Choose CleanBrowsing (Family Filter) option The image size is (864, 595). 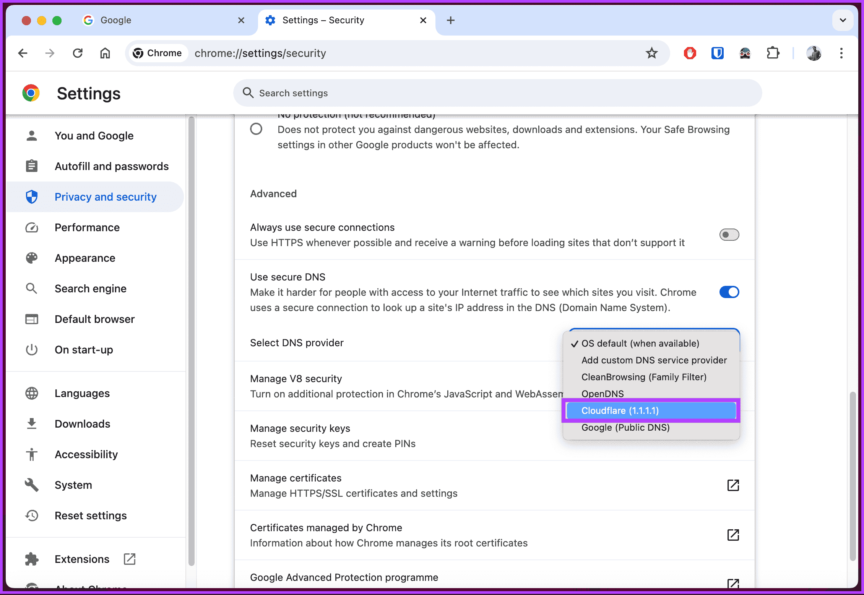(x=651, y=377)
